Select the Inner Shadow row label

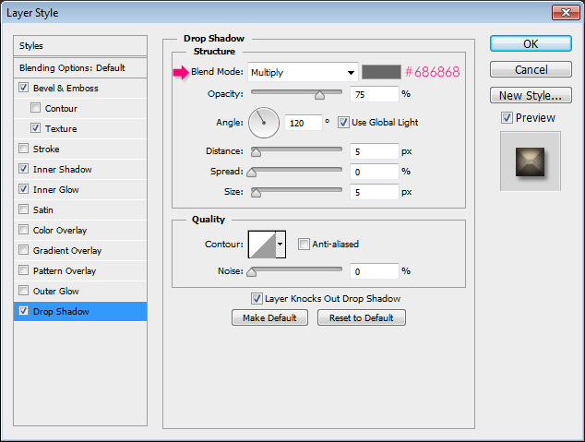63,170
